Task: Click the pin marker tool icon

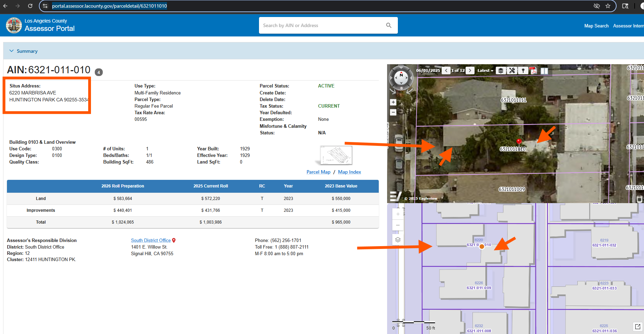Action: (x=523, y=70)
